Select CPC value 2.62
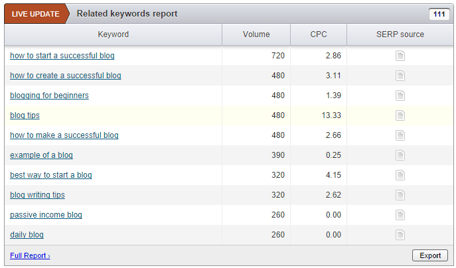Screen dimensions: 456x268 333,195
